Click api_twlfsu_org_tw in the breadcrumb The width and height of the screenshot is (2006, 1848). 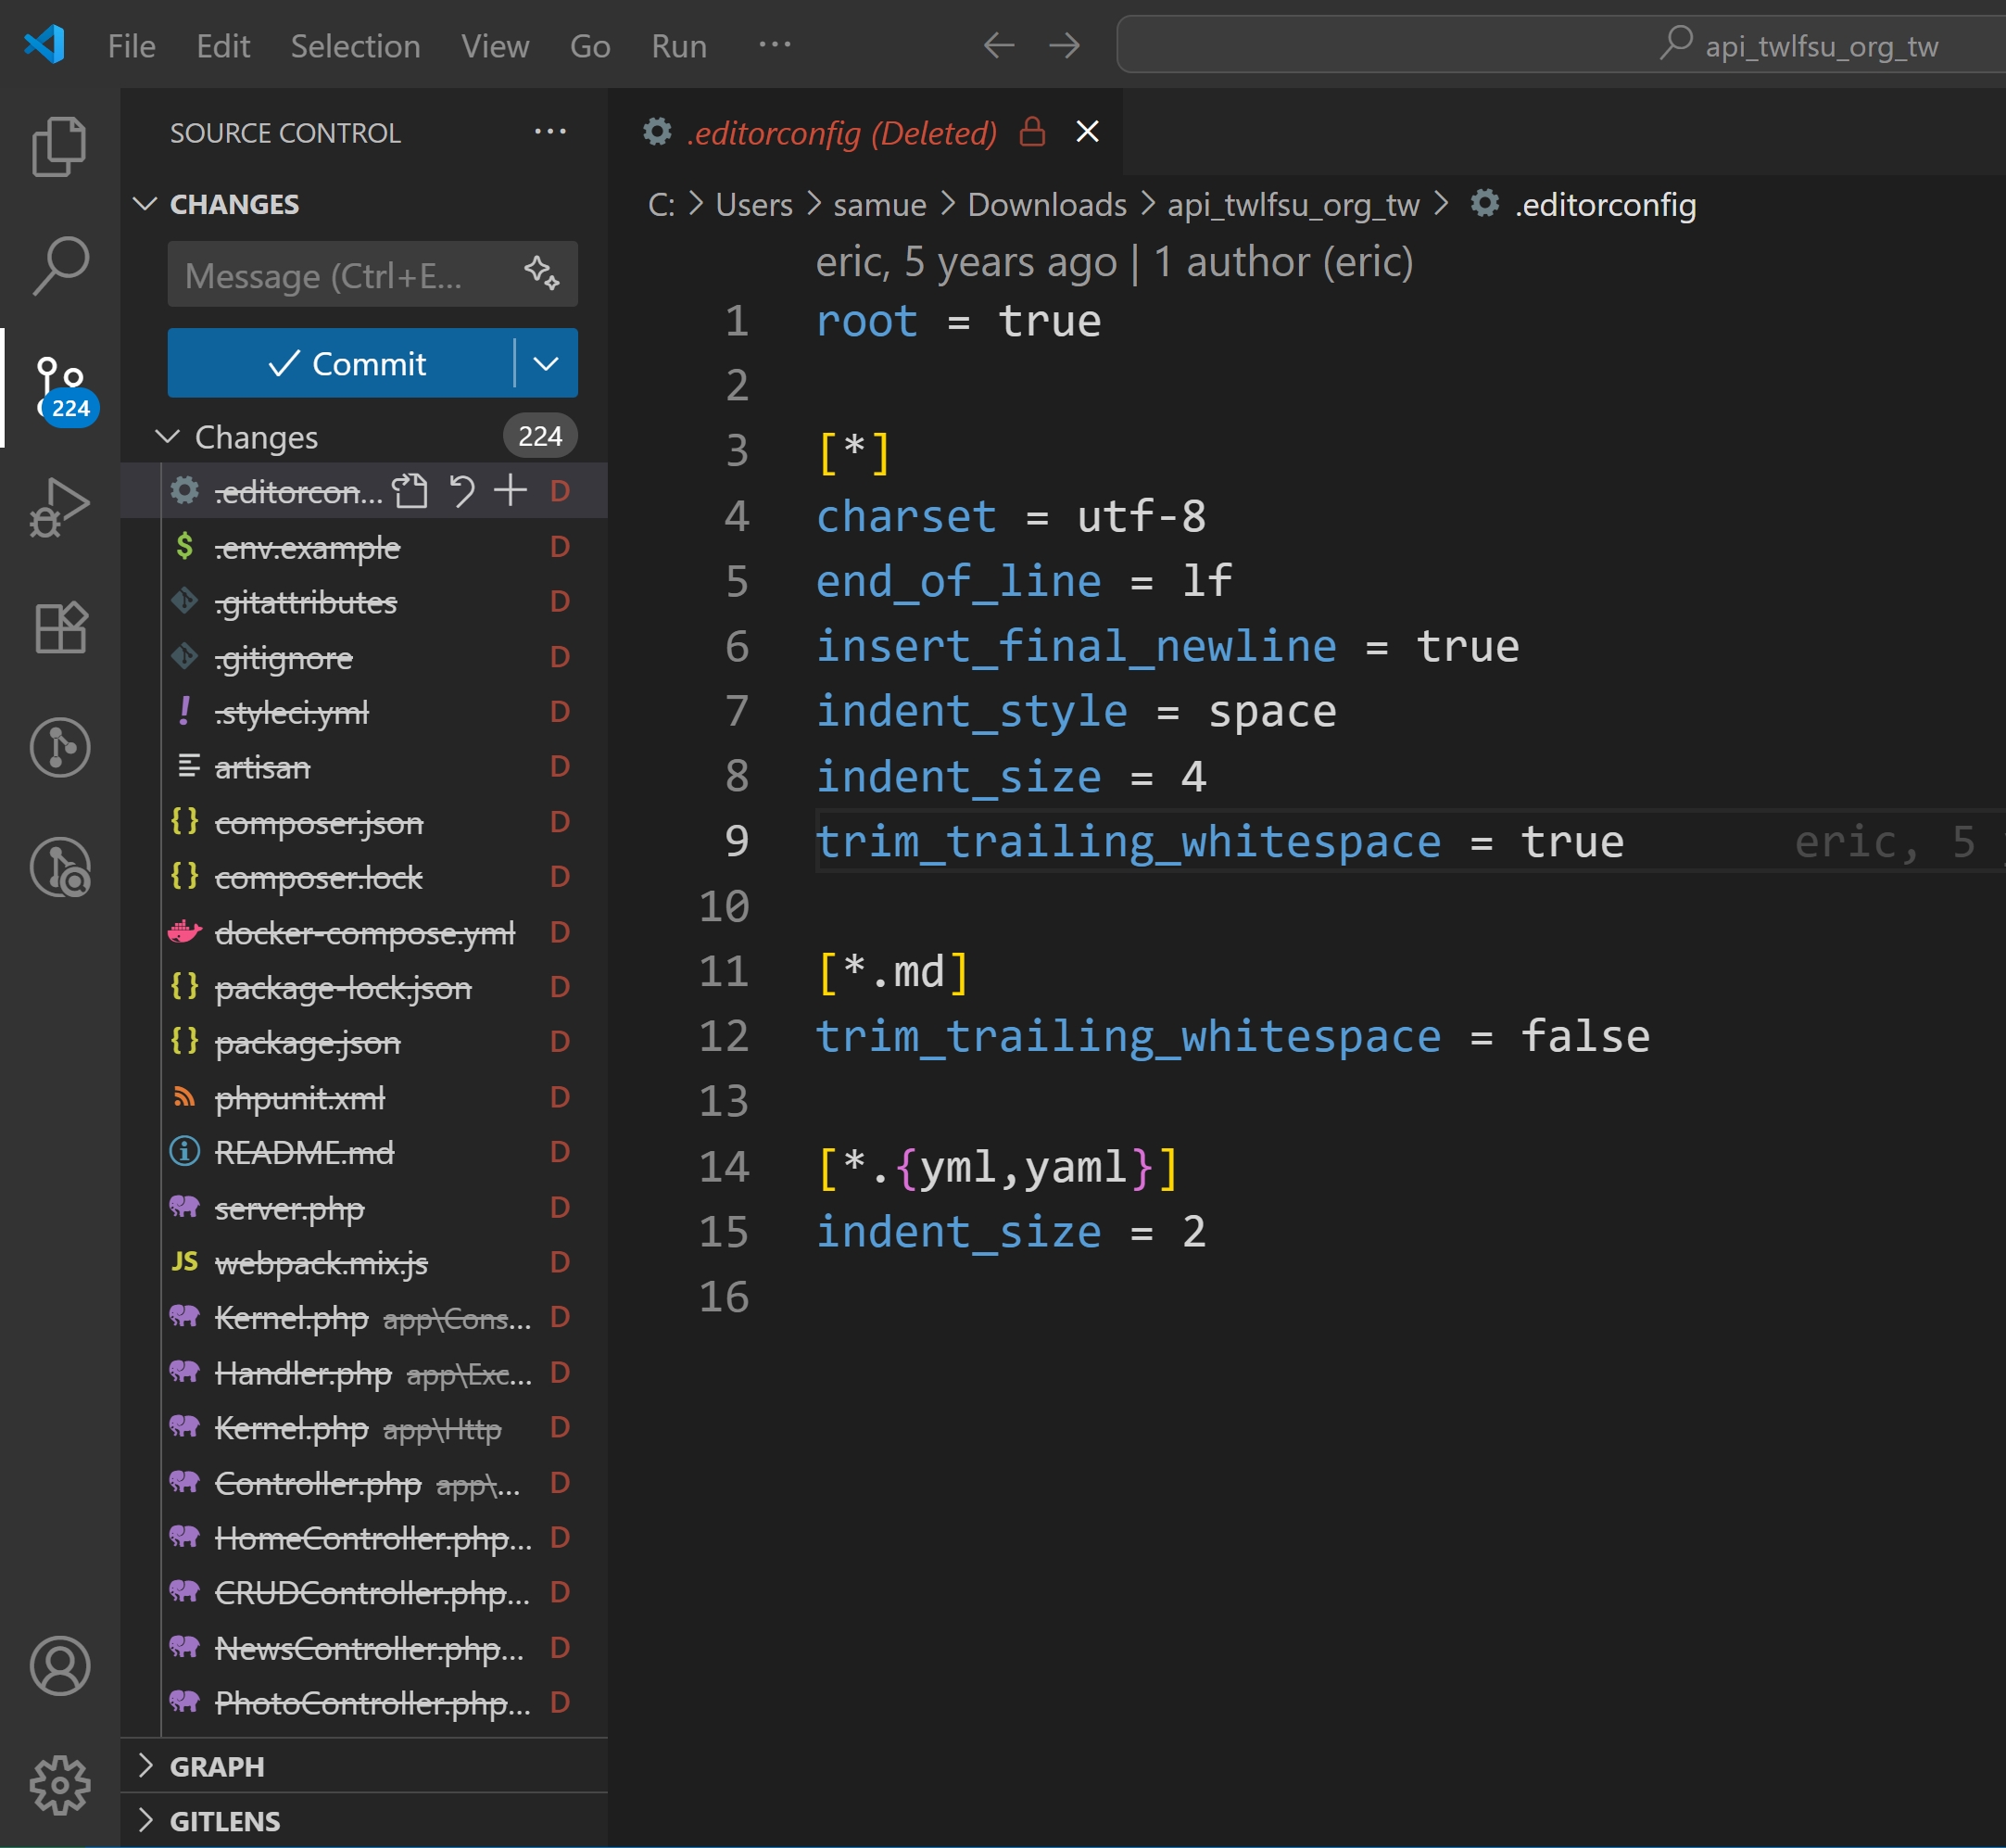coord(1293,205)
